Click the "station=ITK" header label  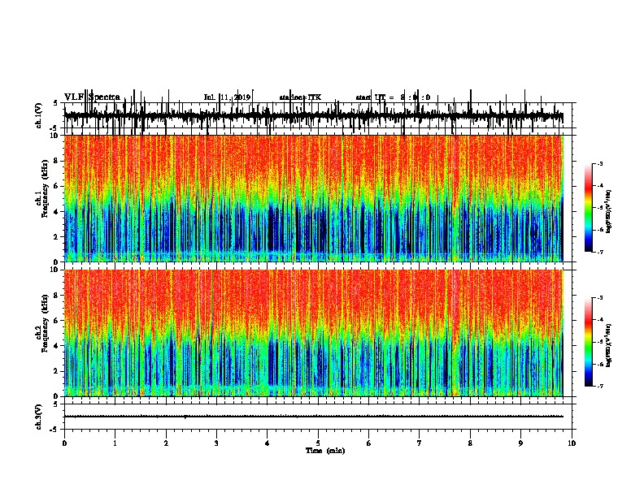point(300,97)
